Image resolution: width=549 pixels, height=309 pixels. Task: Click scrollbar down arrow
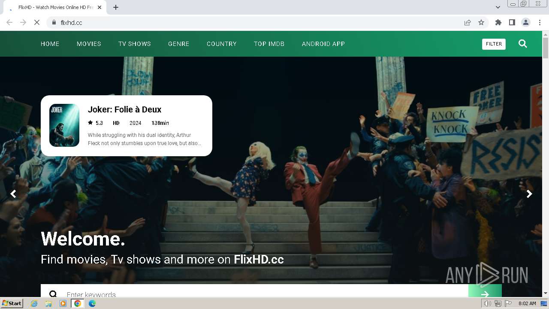[546, 294]
